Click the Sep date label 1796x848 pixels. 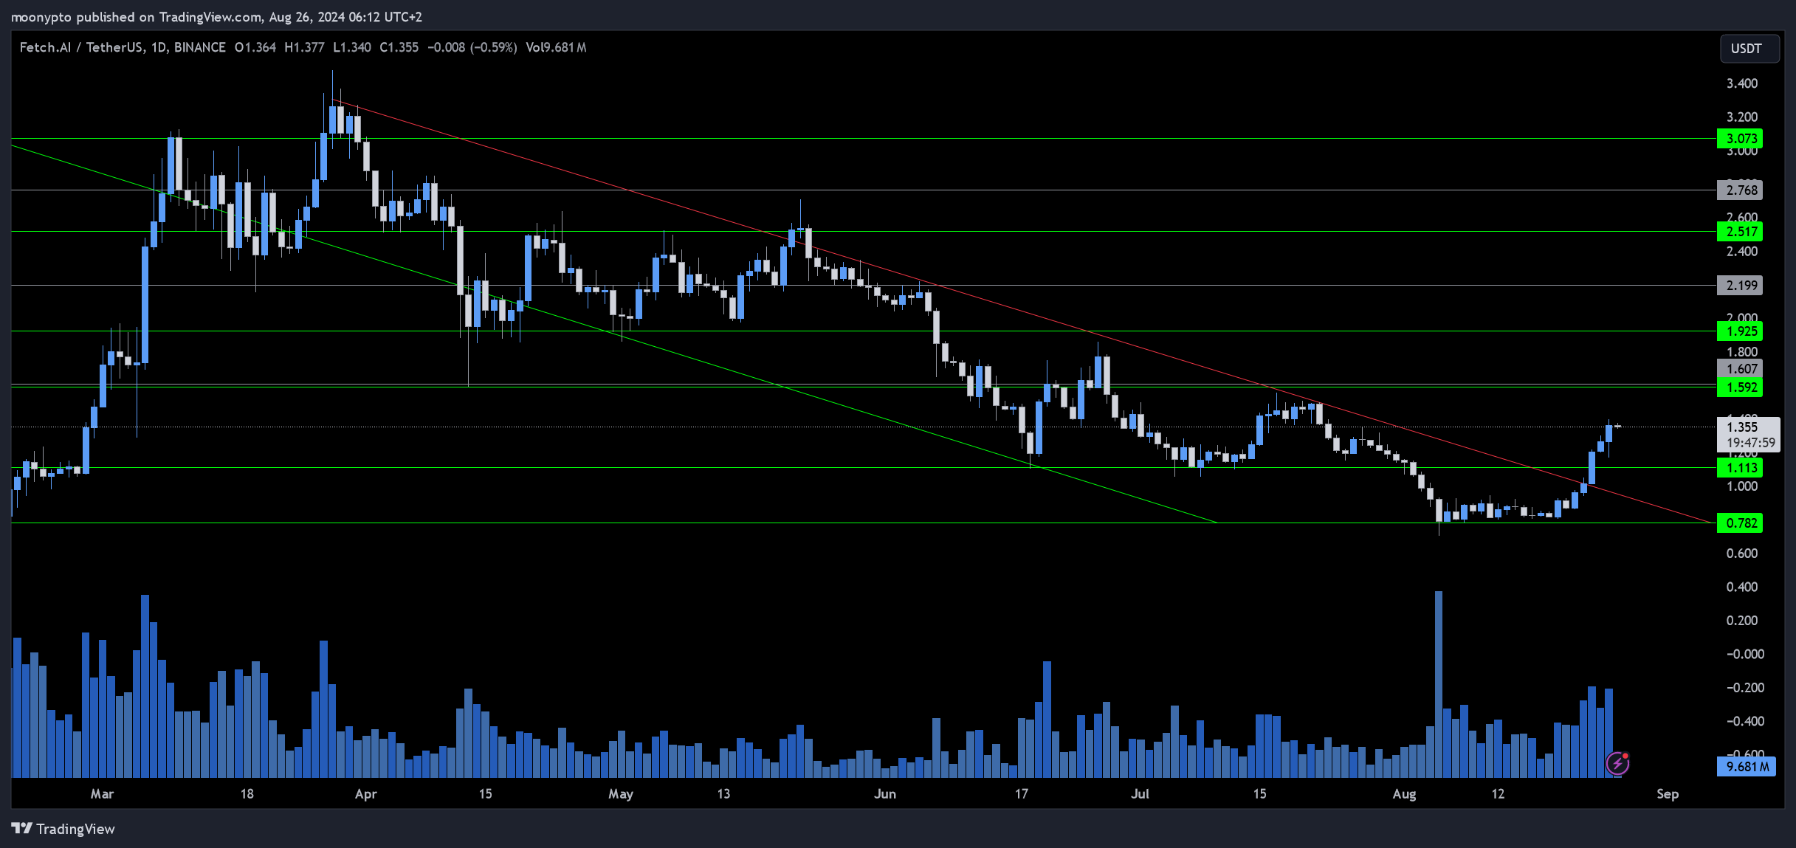click(1668, 794)
